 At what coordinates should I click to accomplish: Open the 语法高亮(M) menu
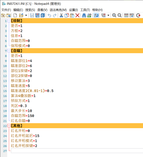pos(58,10)
